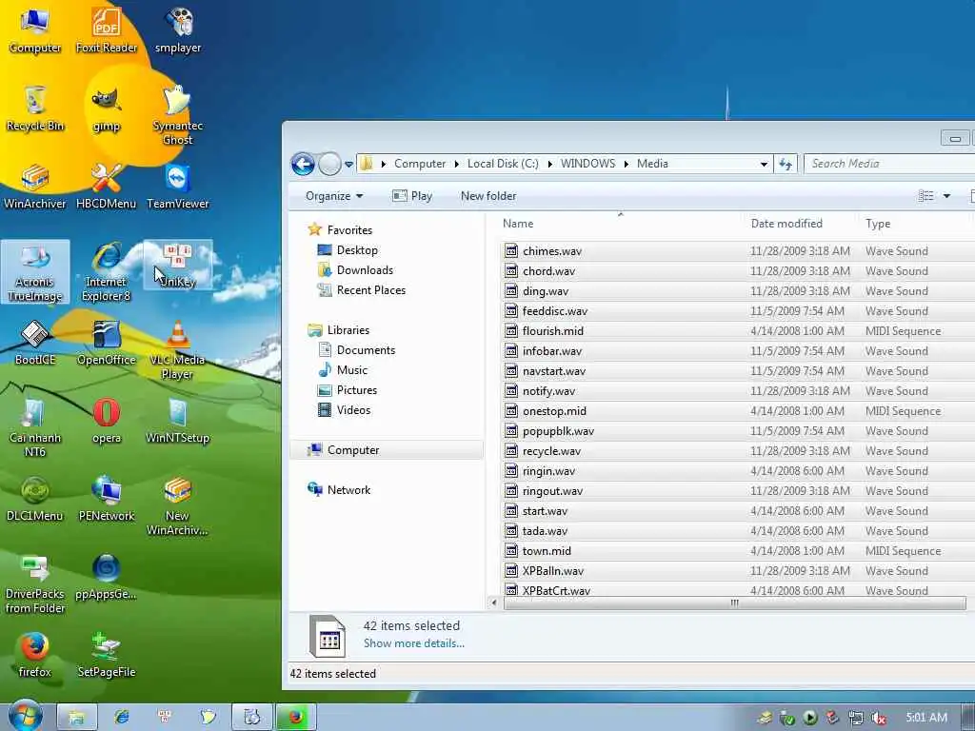Image resolution: width=975 pixels, height=731 pixels.
Task: Click the muted volume tray icon
Action: pyautogui.click(x=879, y=719)
